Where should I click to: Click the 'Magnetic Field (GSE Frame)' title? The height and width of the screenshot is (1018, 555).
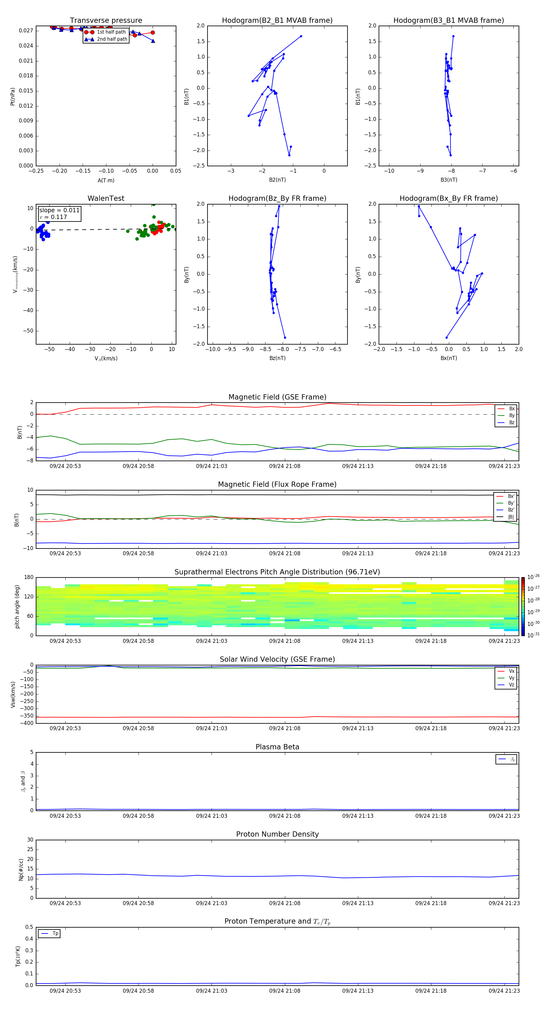(x=277, y=397)
